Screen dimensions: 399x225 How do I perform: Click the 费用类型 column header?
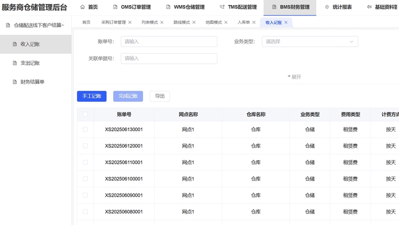tap(351, 114)
